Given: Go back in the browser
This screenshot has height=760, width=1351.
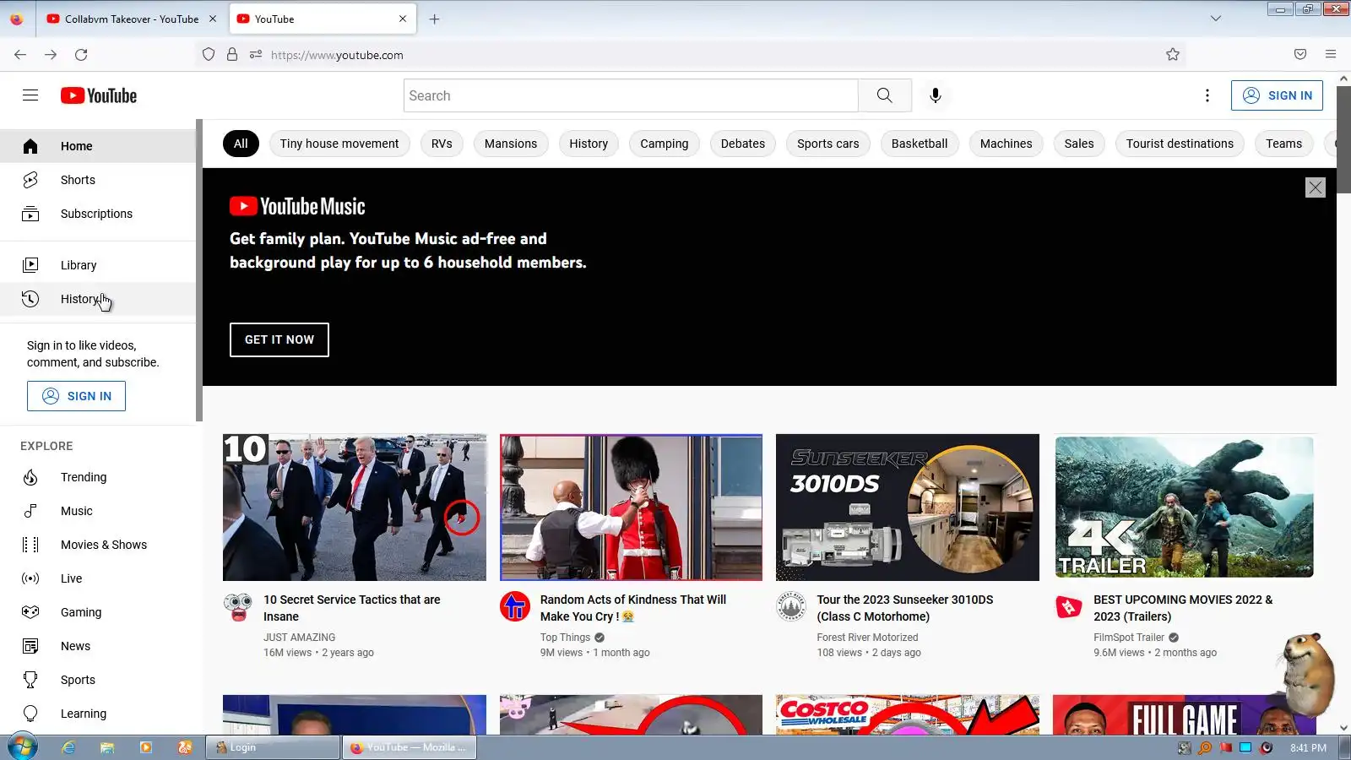Looking at the screenshot, I should pyautogui.click(x=20, y=55).
